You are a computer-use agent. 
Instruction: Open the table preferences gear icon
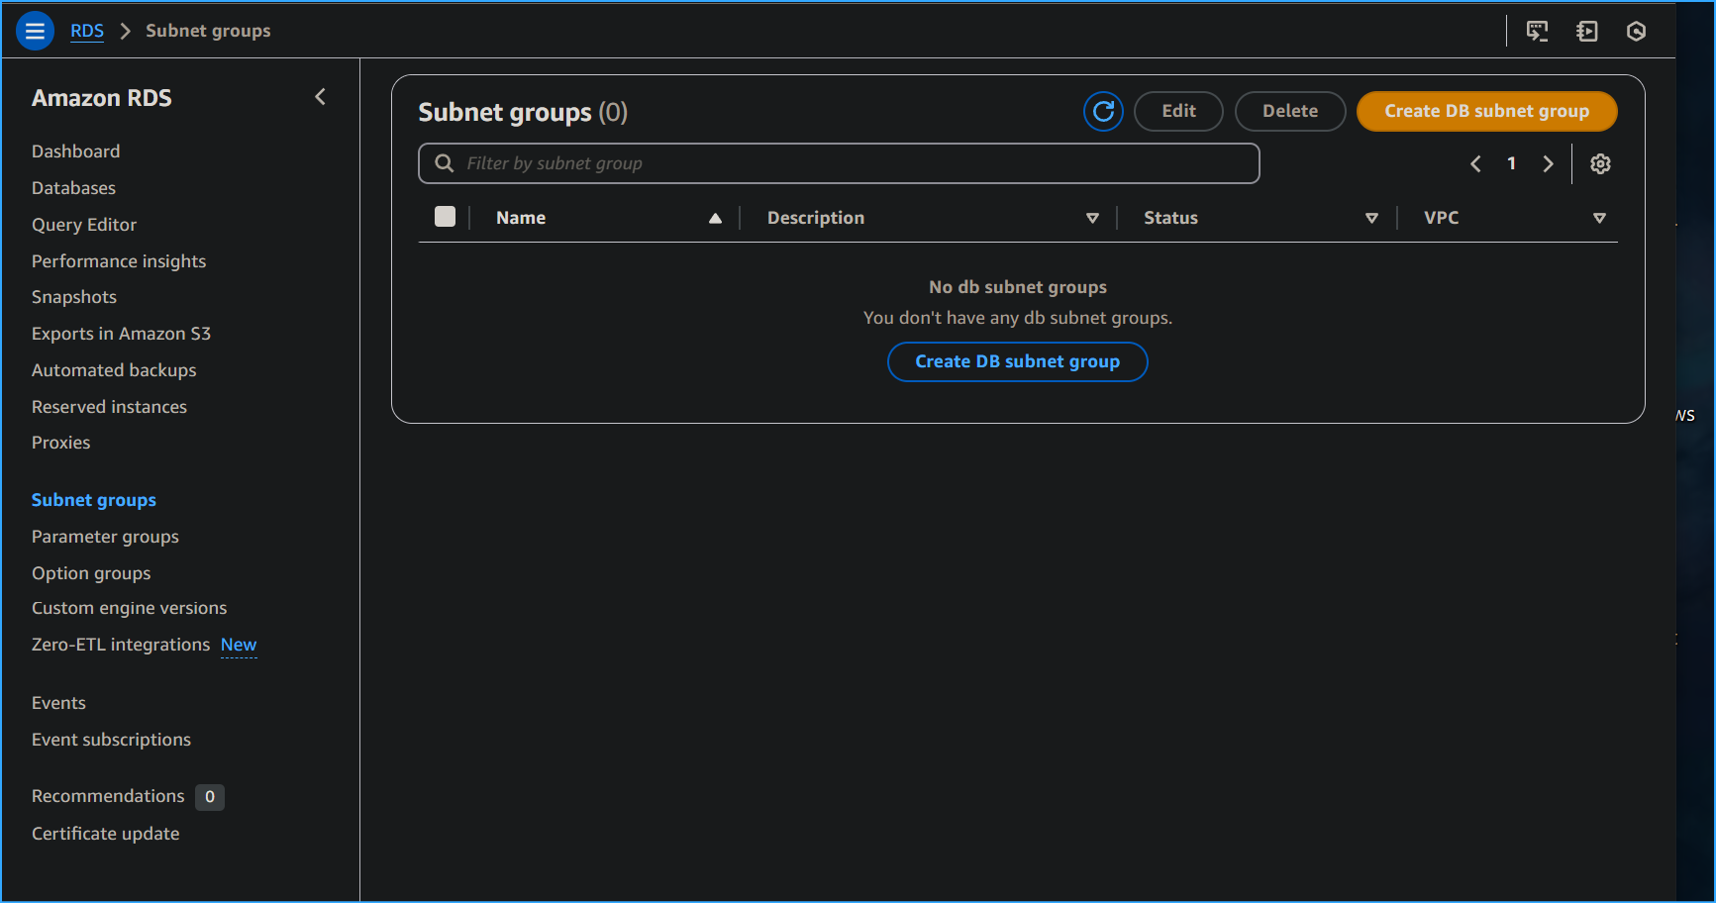[x=1600, y=163]
